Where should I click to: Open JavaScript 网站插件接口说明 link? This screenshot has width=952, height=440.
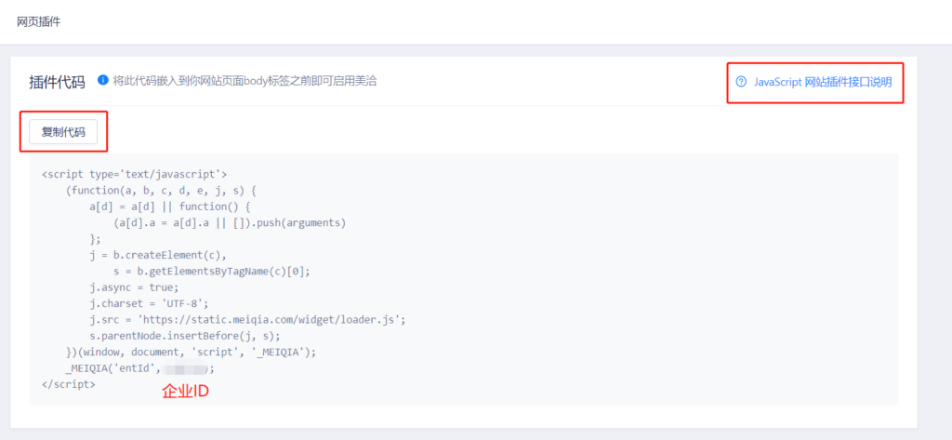click(823, 82)
